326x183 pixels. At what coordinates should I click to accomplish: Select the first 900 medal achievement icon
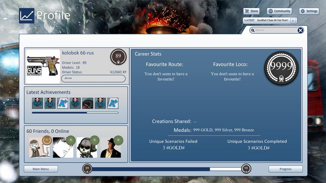click(x=37, y=103)
